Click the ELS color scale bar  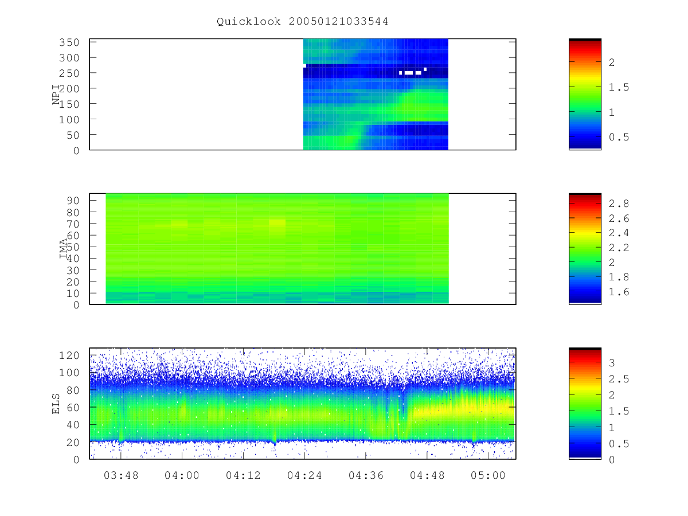585,404
